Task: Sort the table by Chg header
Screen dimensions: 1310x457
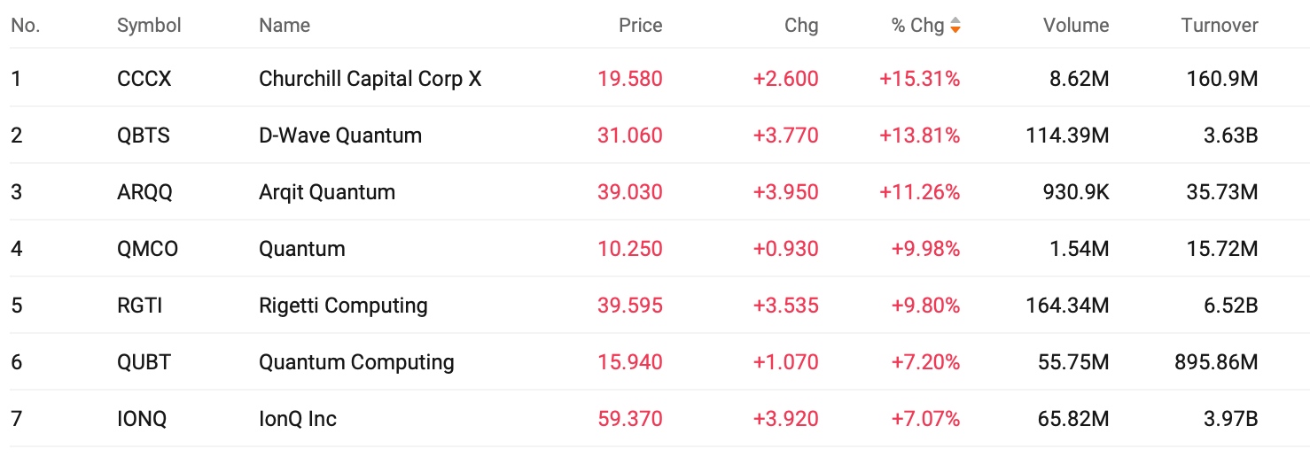Action: (x=801, y=26)
